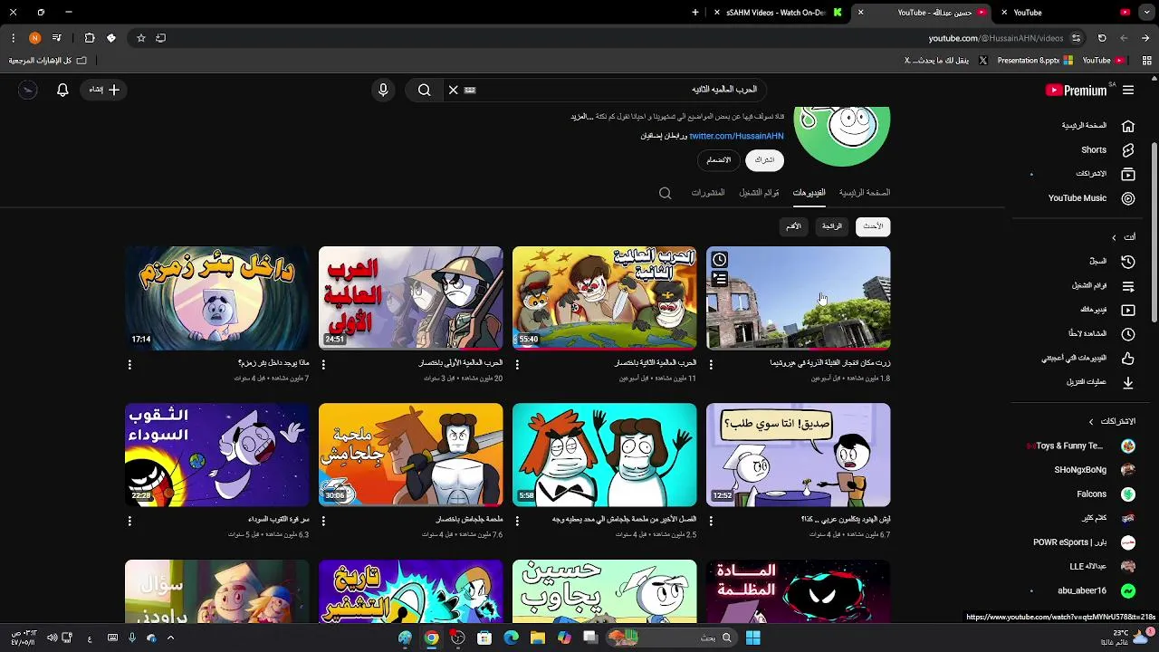Open hidden tray icons chevron in taskbar
The height and width of the screenshot is (652, 1159).
[170, 638]
